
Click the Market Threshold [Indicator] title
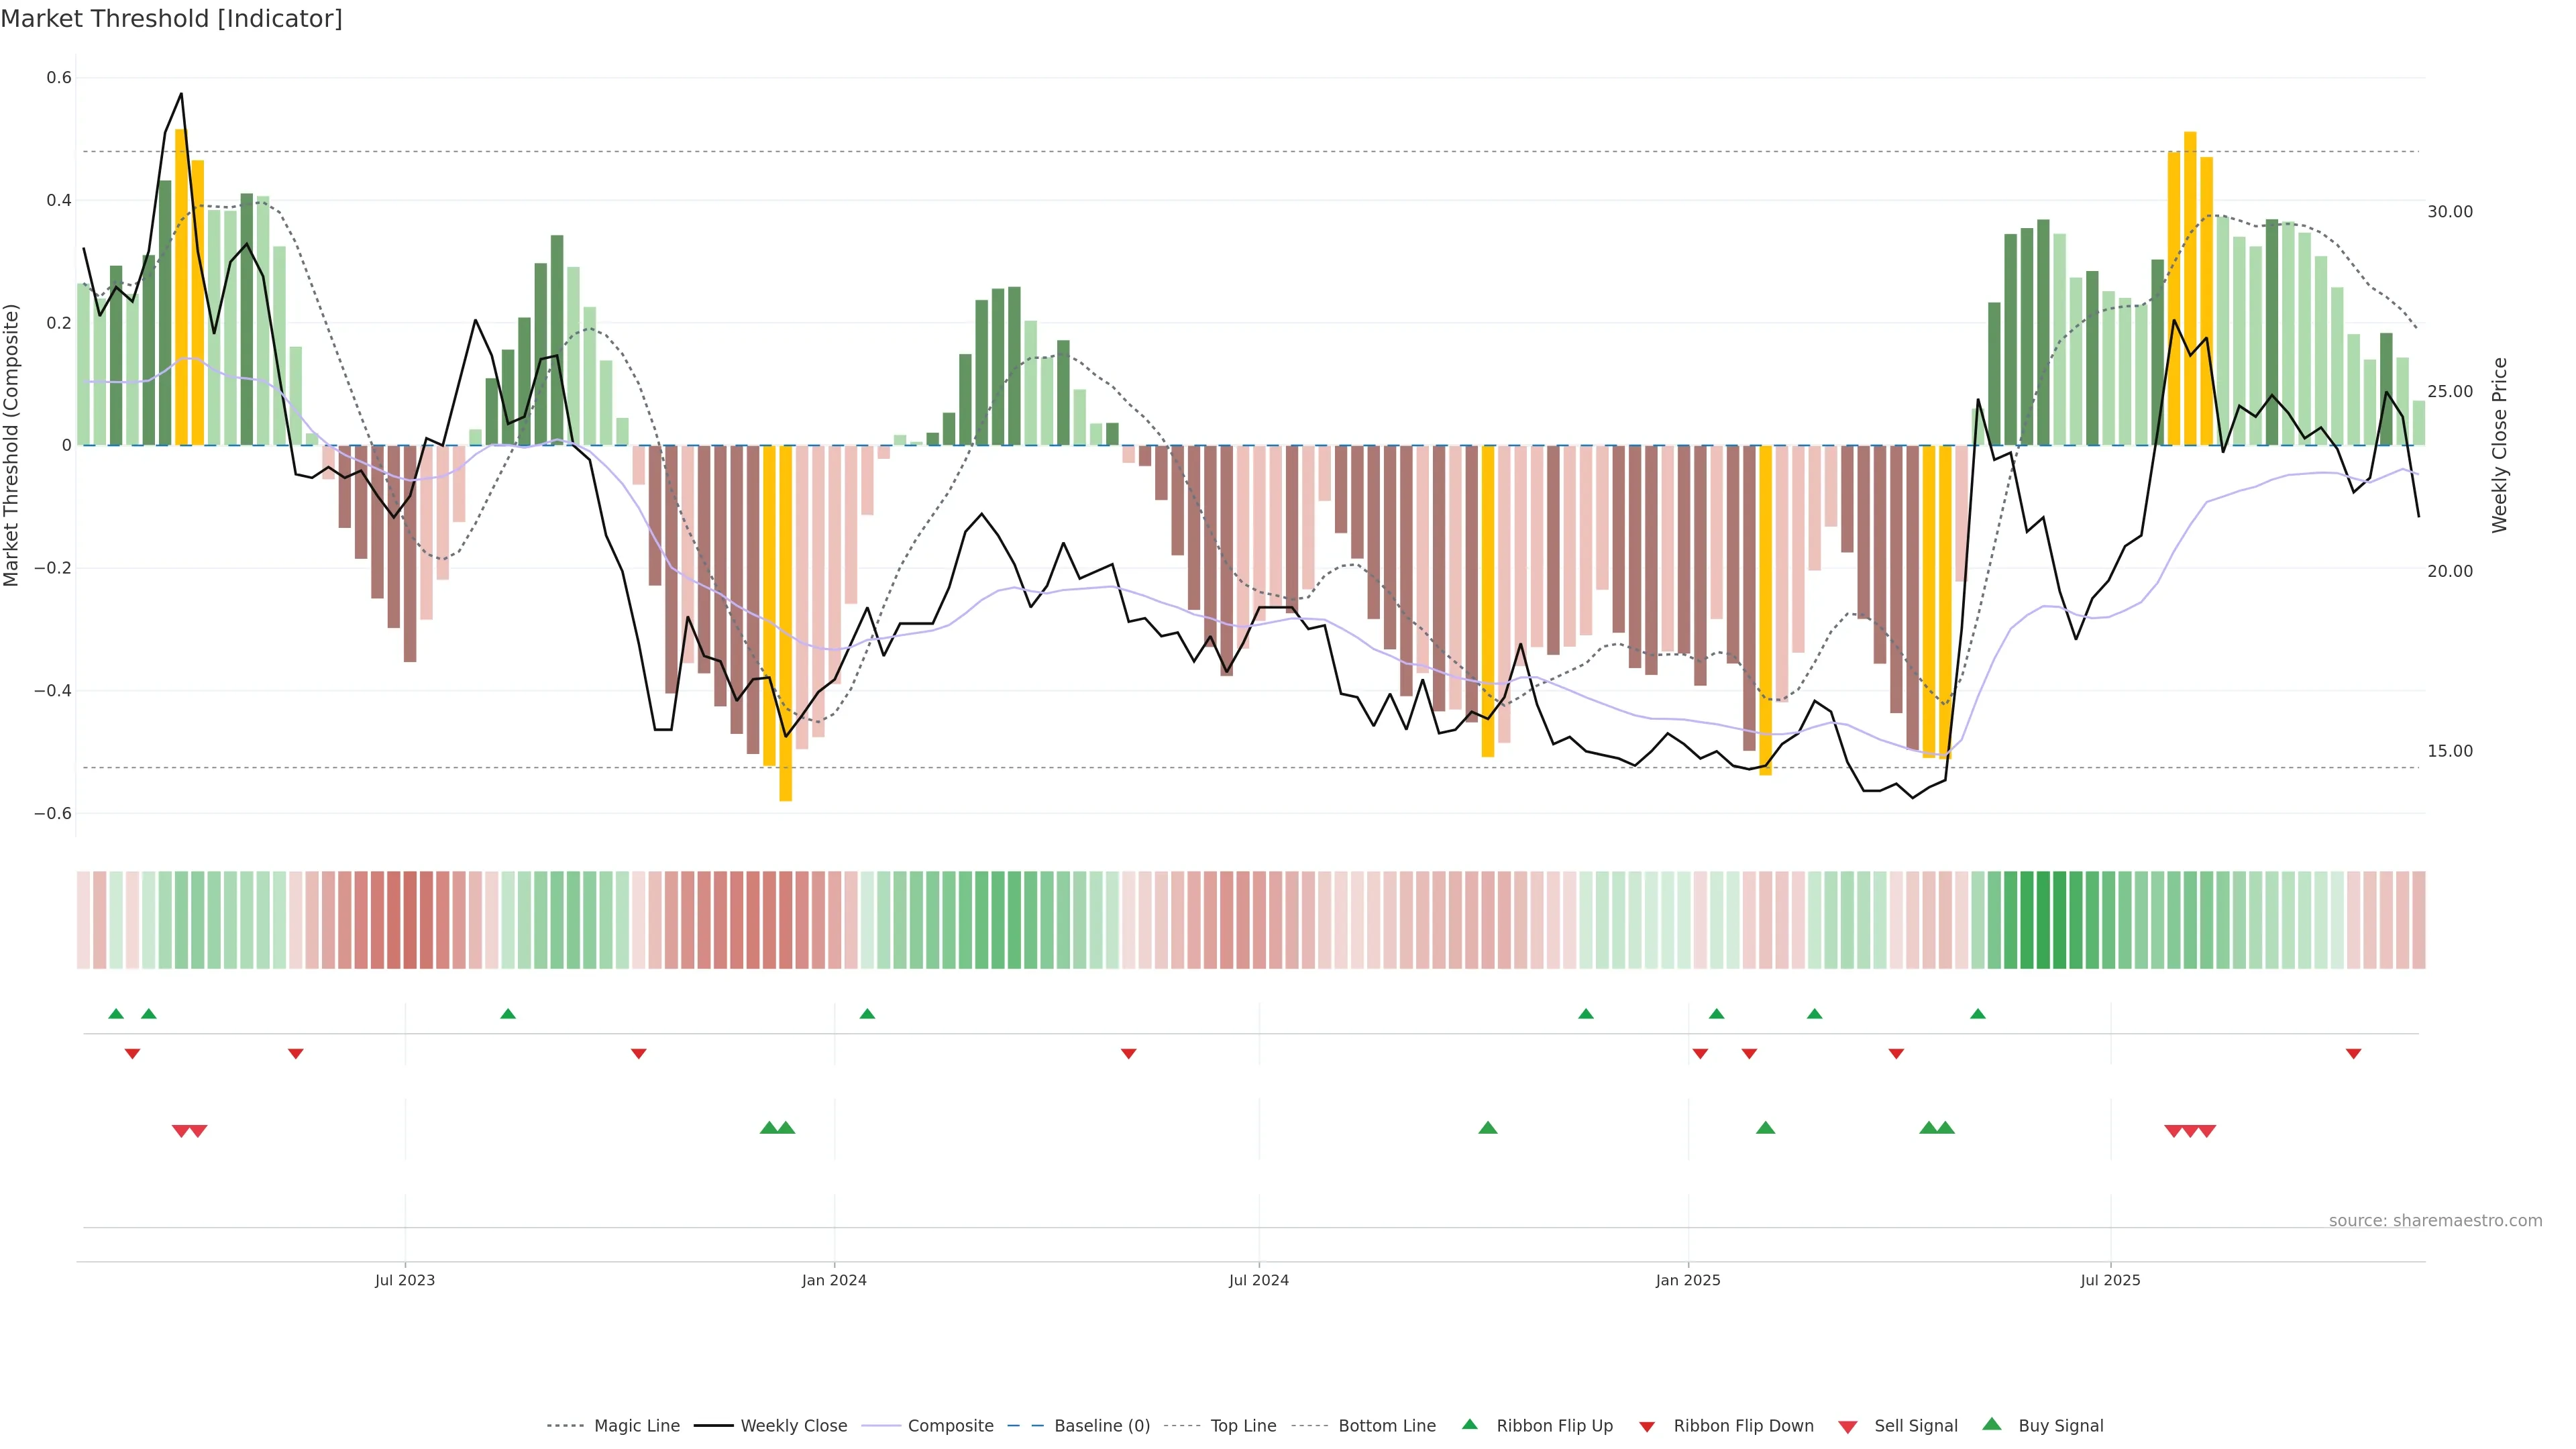pyautogui.click(x=172, y=19)
